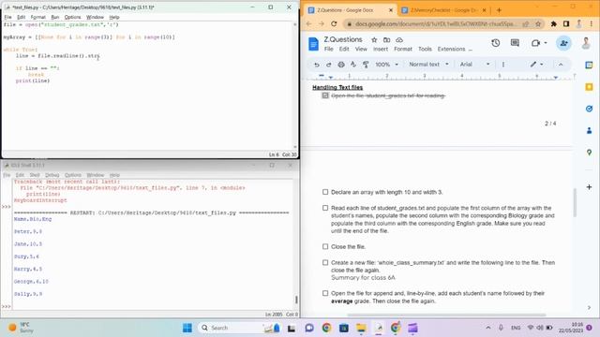Image resolution: width=600 pixels, height=337 pixels.
Task: Open Format menu in IDLE editor
Action: coord(37,17)
